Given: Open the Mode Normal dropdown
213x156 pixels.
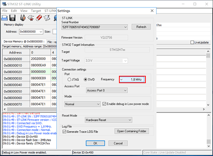Looking at the screenshot, I should [x=83, y=104].
